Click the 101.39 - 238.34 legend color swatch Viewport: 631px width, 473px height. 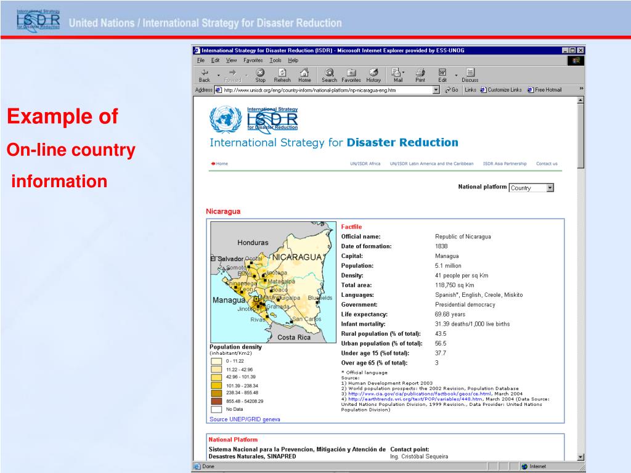point(216,386)
